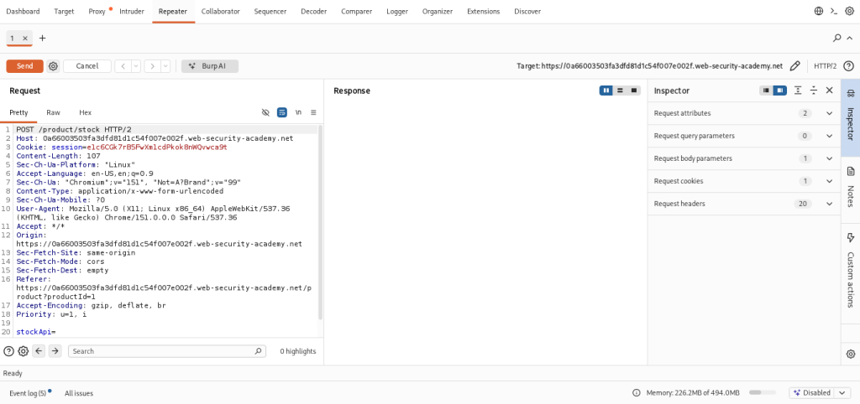860x404 pixels.
Task: Close Repeater tab 1
Action: pos(25,39)
